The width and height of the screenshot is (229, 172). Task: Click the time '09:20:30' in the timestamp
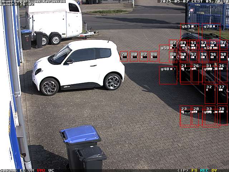[x=217, y=1]
